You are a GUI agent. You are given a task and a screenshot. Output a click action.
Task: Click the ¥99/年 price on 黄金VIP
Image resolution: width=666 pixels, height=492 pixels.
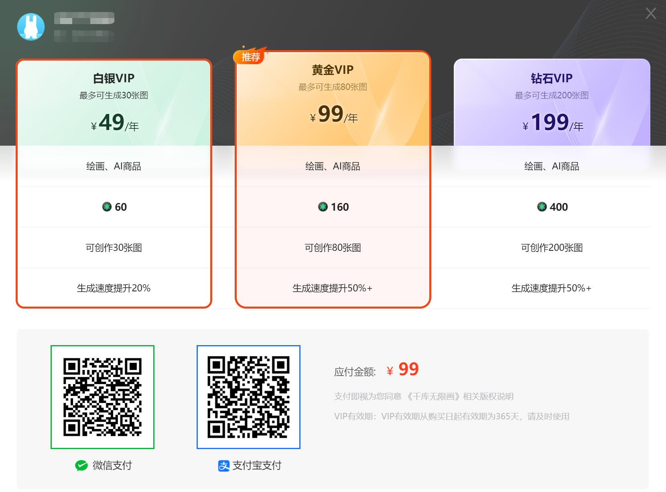click(x=334, y=114)
